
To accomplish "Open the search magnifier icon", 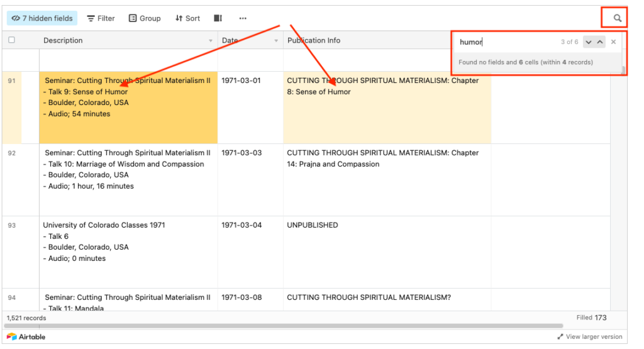I will (x=617, y=18).
